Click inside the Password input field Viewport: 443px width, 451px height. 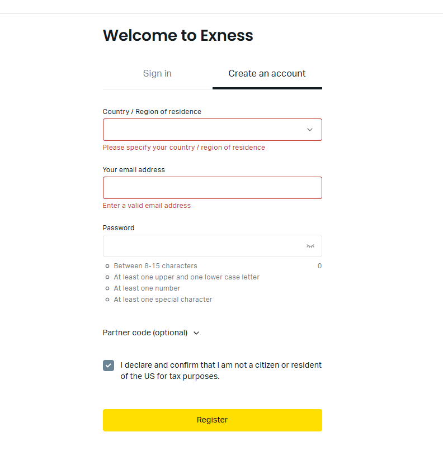tap(201, 246)
